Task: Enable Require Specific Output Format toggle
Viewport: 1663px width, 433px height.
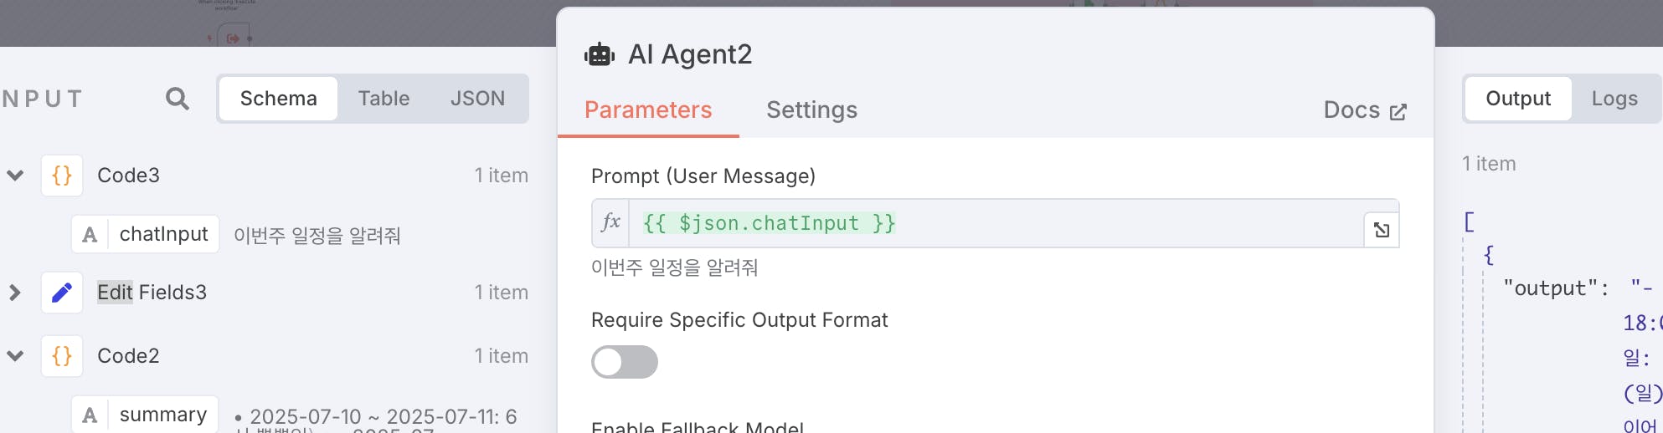Action: (625, 362)
